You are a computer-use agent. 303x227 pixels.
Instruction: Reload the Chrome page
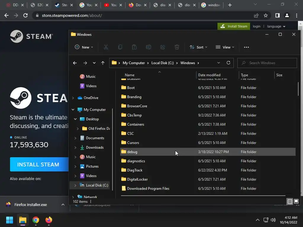(25, 15)
